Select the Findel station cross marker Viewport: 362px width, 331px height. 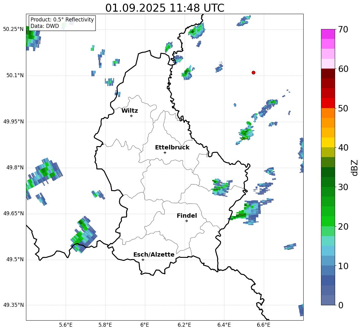tap(187, 221)
